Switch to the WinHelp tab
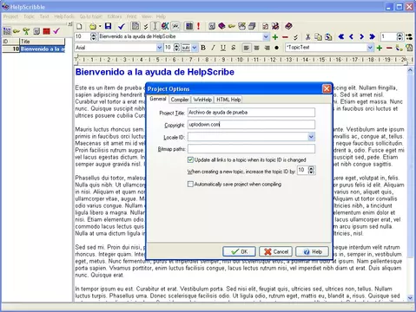Image resolution: width=416 pixels, height=312 pixels. pos(202,100)
